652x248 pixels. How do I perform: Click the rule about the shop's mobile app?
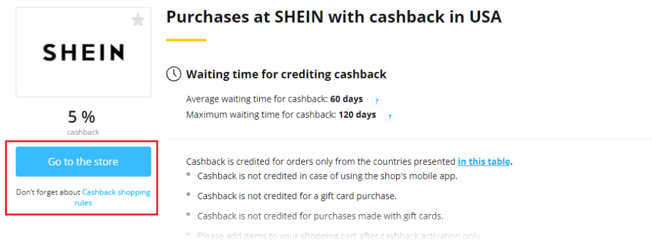[327, 176]
